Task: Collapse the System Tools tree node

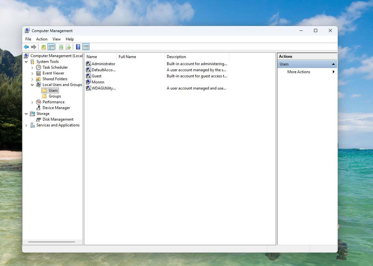Action: pos(26,62)
